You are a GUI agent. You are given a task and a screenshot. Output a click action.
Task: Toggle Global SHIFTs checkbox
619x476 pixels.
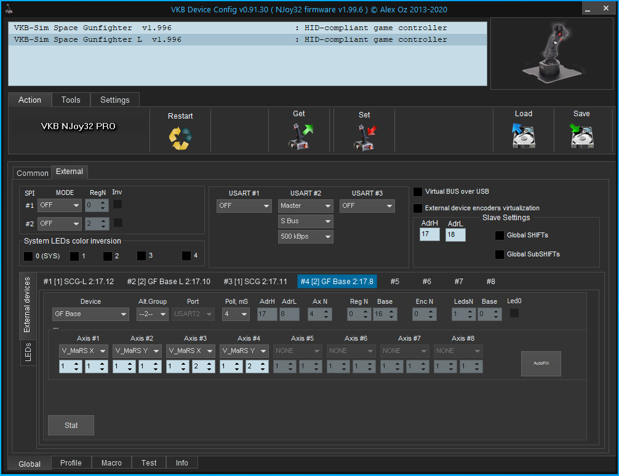click(500, 236)
